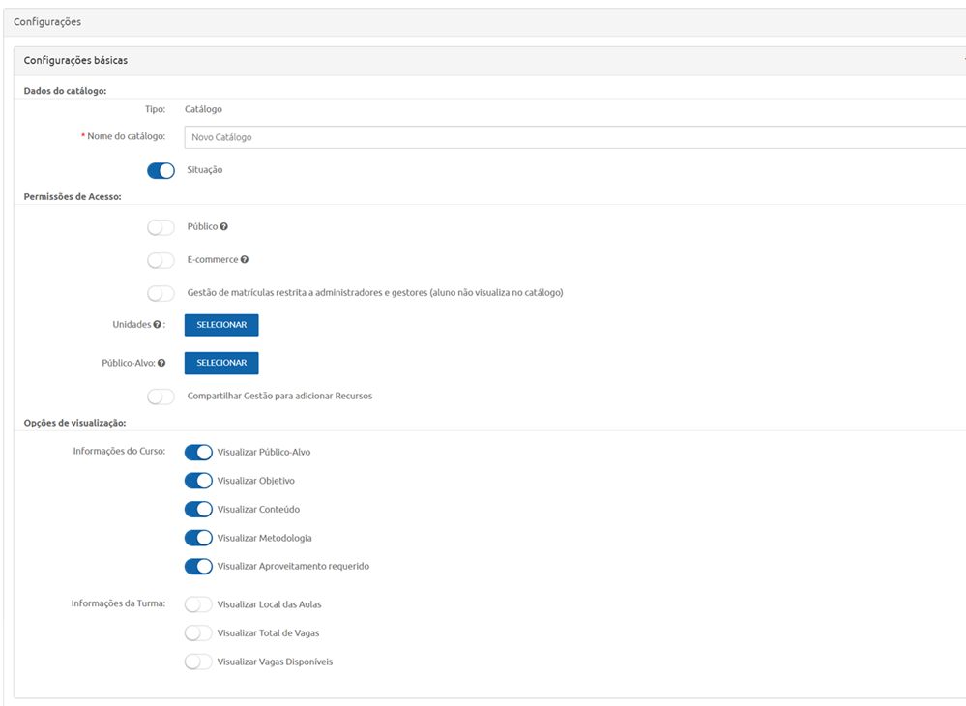
Task: Enable the E-commerce switch
Action: [161, 259]
